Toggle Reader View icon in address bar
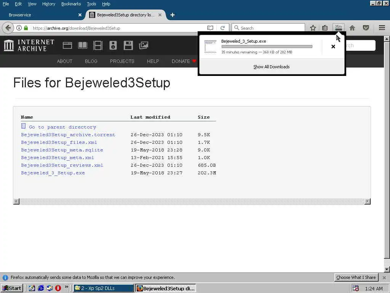Screen dimensions: 390x293 pyautogui.click(x=210, y=28)
